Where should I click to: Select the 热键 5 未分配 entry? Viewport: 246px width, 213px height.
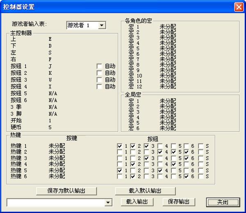tap(57, 170)
